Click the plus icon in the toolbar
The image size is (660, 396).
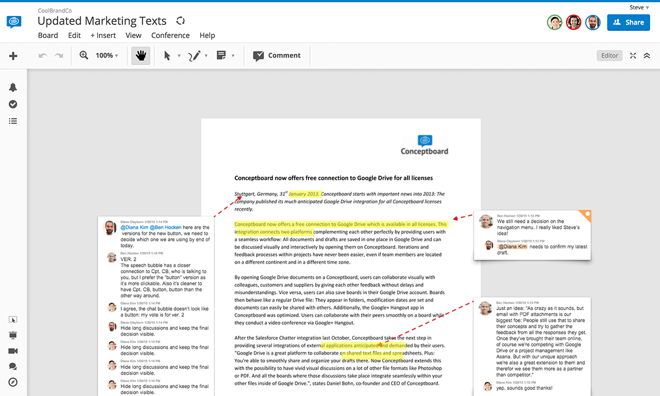tap(13, 56)
